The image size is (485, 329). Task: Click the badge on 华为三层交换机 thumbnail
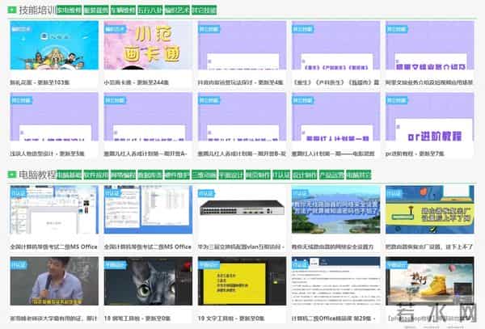pyautogui.click(x=209, y=193)
